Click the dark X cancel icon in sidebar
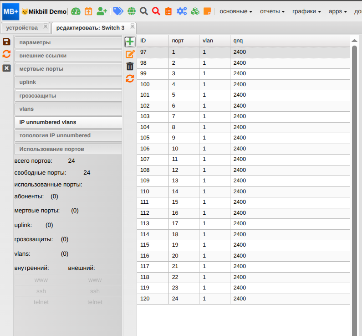 (x=6, y=68)
